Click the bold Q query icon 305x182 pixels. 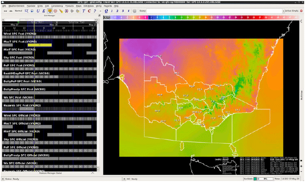tap(106, 11)
